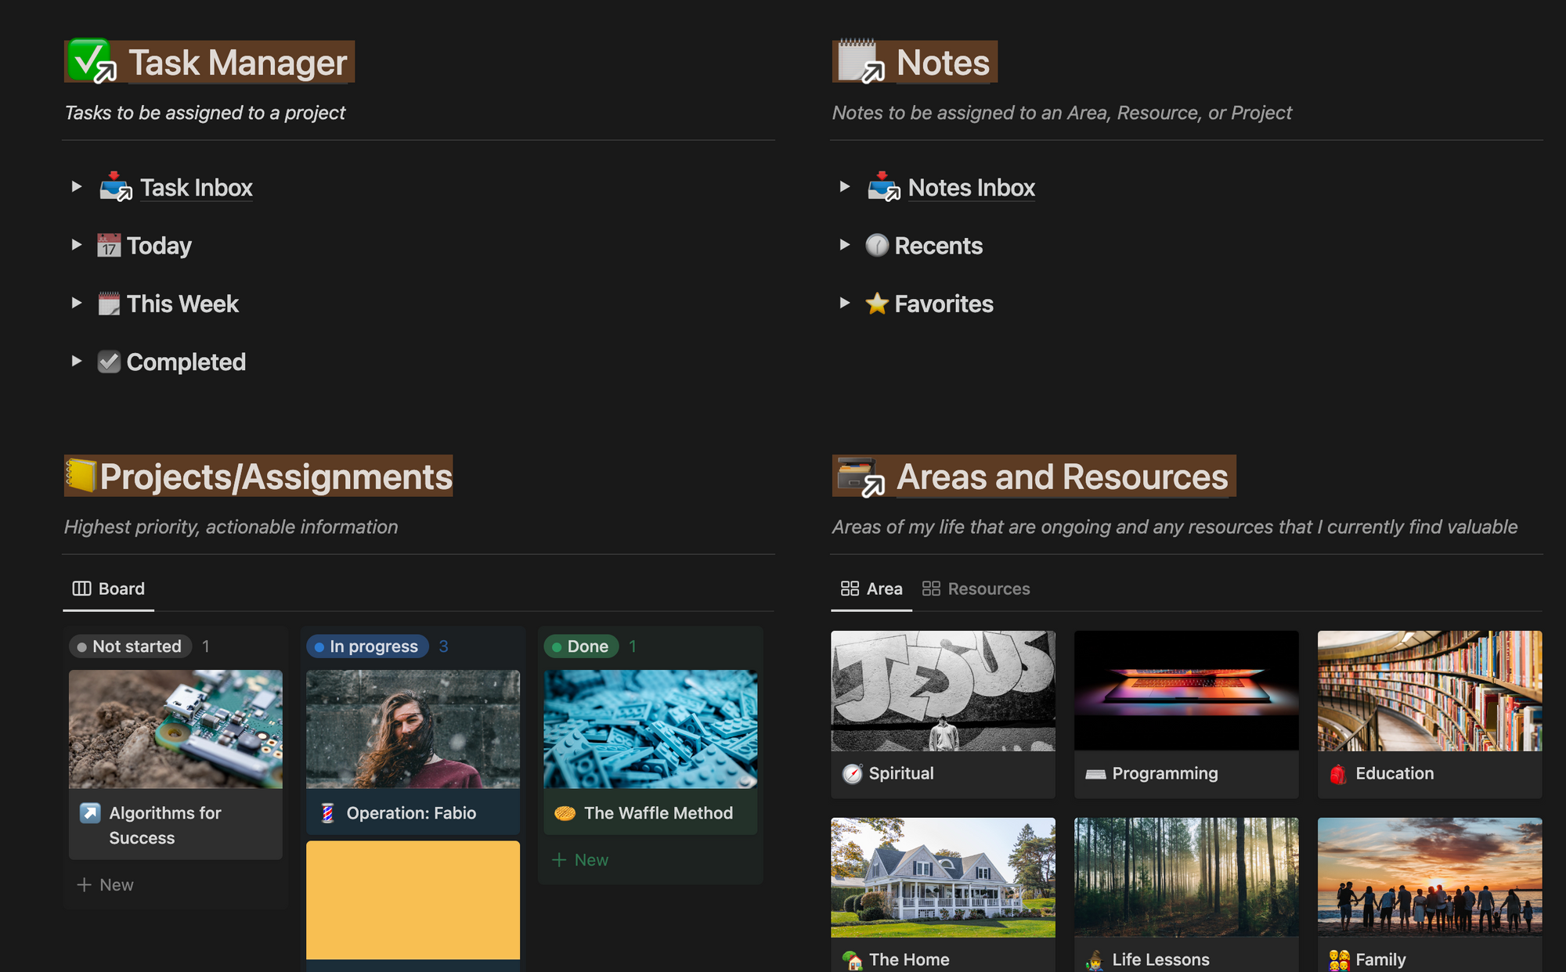
Task: Click the Notes Inbox tray icon
Action: point(882,187)
